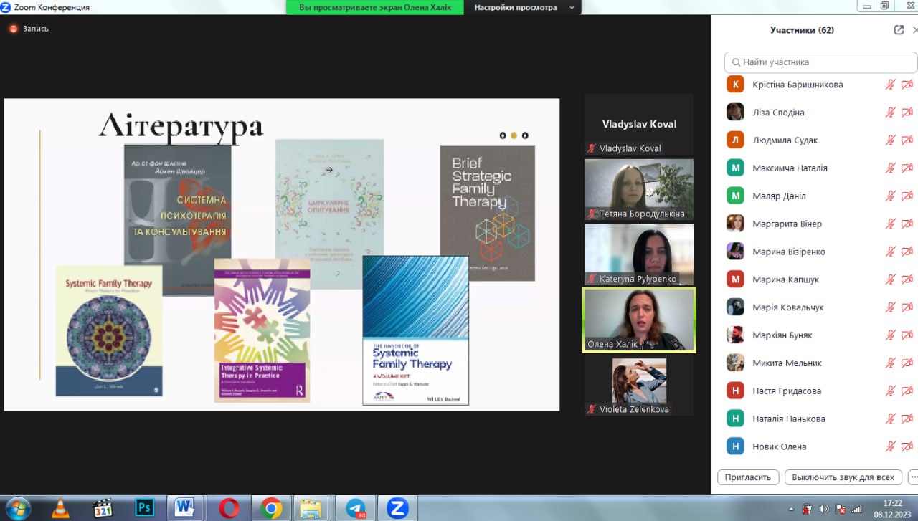Select participant Маргарита Вінер in list
The width and height of the screenshot is (918, 521).
787,224
